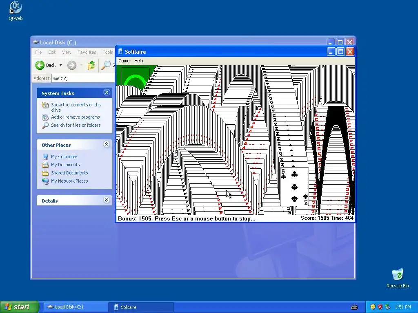The height and width of the screenshot is (313, 418).
Task: Open the Edit menu in Local Disk window
Action: point(52,52)
